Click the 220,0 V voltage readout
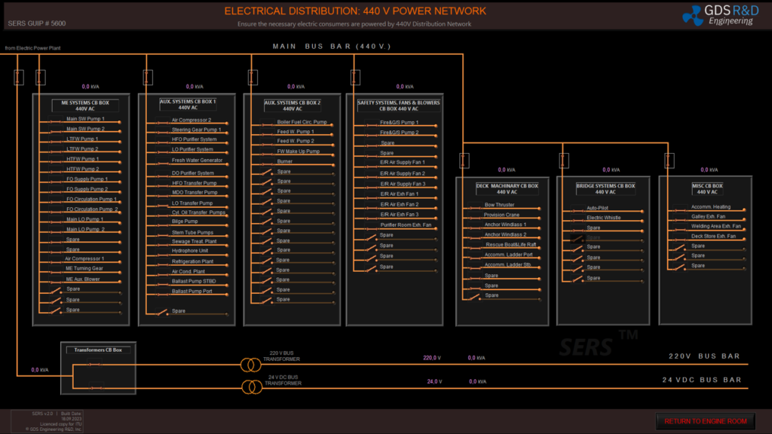This screenshot has height=434, width=772. pos(431,359)
